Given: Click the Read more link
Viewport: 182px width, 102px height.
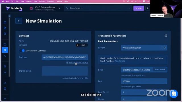Looking at the screenshot, I should click(120, 61).
